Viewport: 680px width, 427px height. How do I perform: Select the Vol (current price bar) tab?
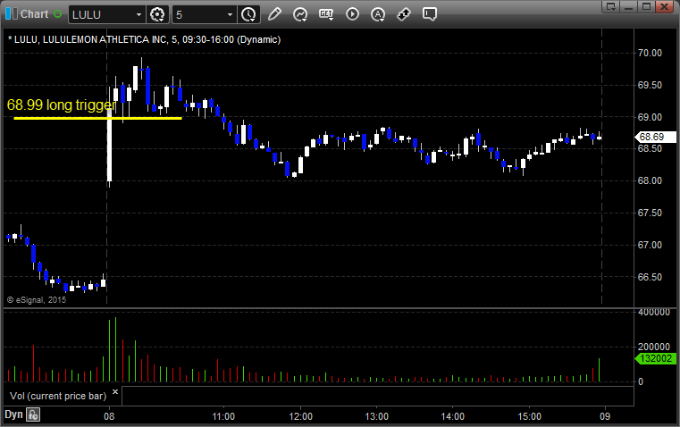[55, 394]
